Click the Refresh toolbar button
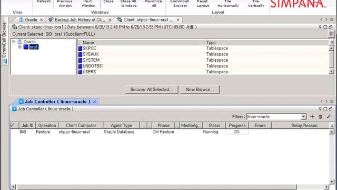Image resolution: width=337 pixels, height=190 pixels. (x=43, y=2)
